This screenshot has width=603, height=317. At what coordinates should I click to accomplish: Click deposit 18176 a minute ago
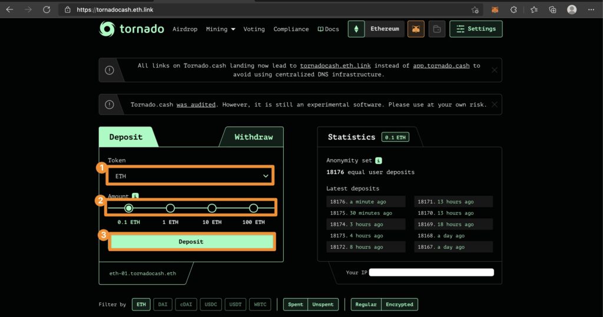(x=366, y=202)
